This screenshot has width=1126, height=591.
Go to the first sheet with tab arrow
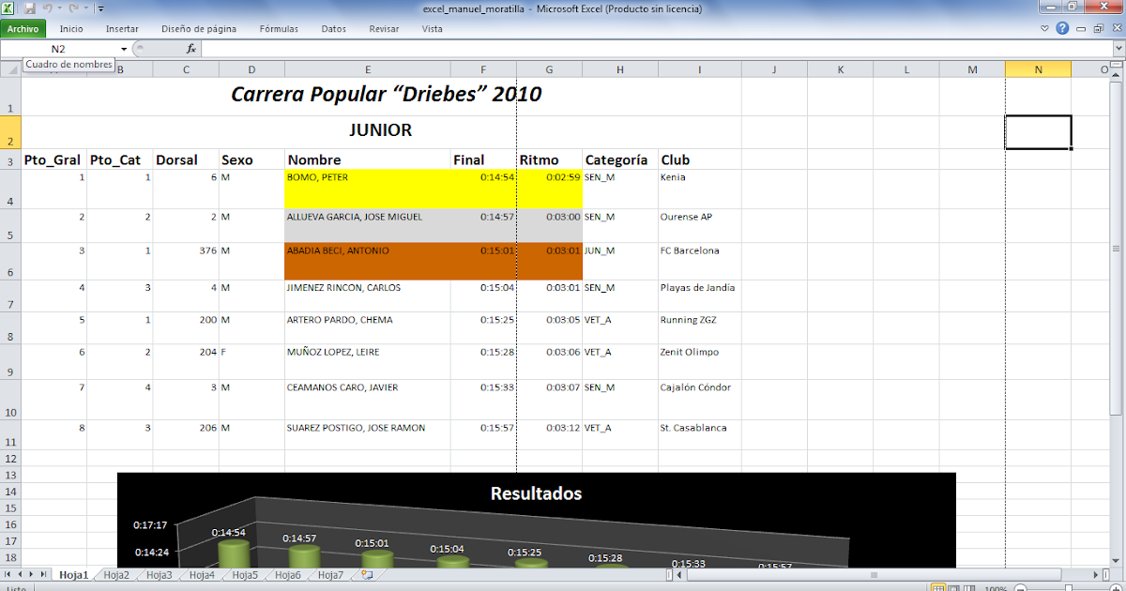coord(8,575)
